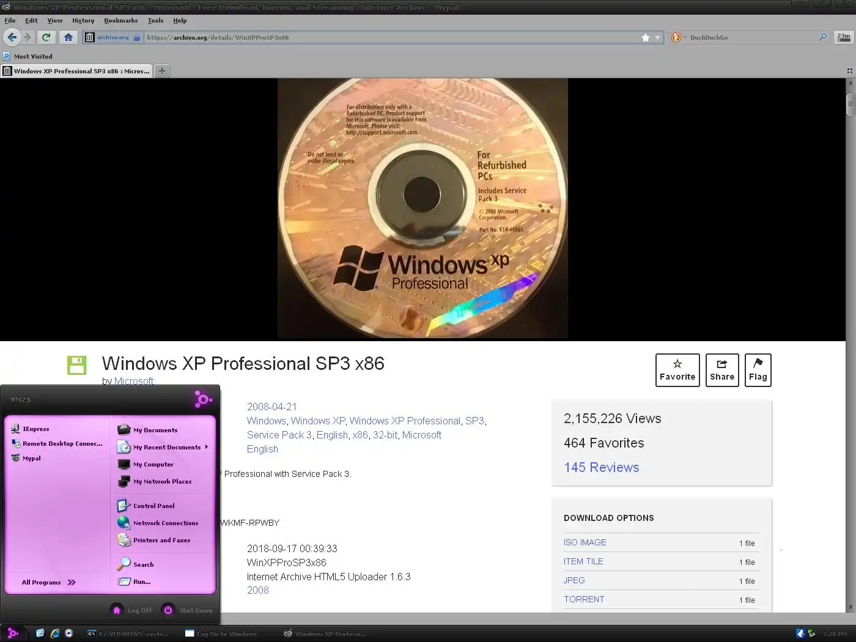
Task: Click the Start button on taskbar
Action: click(x=13, y=633)
